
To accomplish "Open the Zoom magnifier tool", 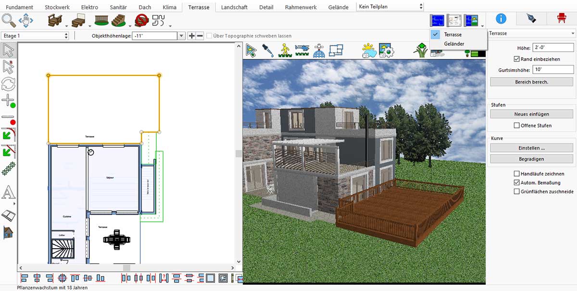I will coord(8,21).
